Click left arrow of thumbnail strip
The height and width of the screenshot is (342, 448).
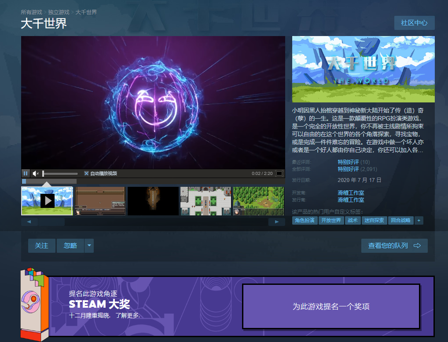(29, 222)
